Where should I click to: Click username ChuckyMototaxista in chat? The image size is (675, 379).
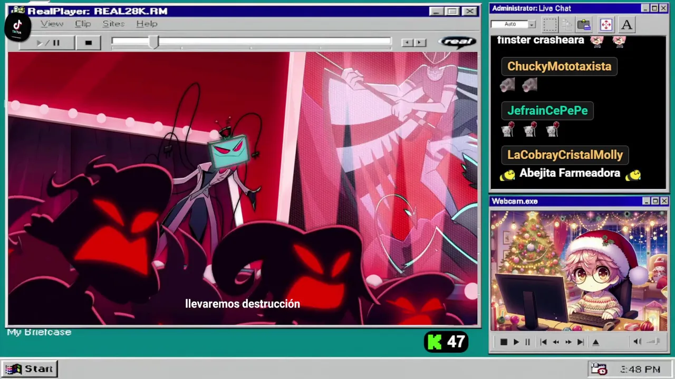pyautogui.click(x=559, y=66)
